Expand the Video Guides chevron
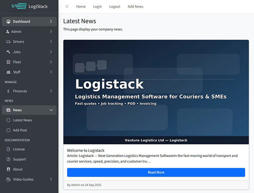 (x=51, y=179)
